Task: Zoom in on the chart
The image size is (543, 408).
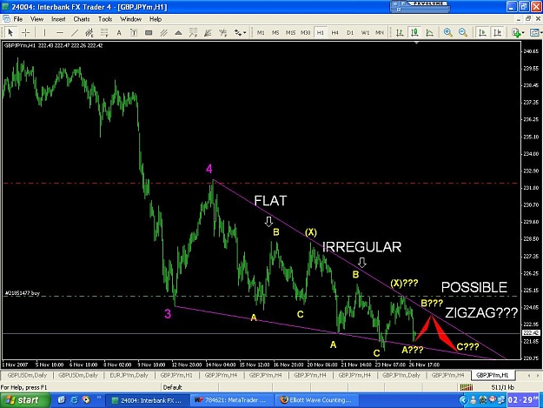Action: tap(447, 32)
